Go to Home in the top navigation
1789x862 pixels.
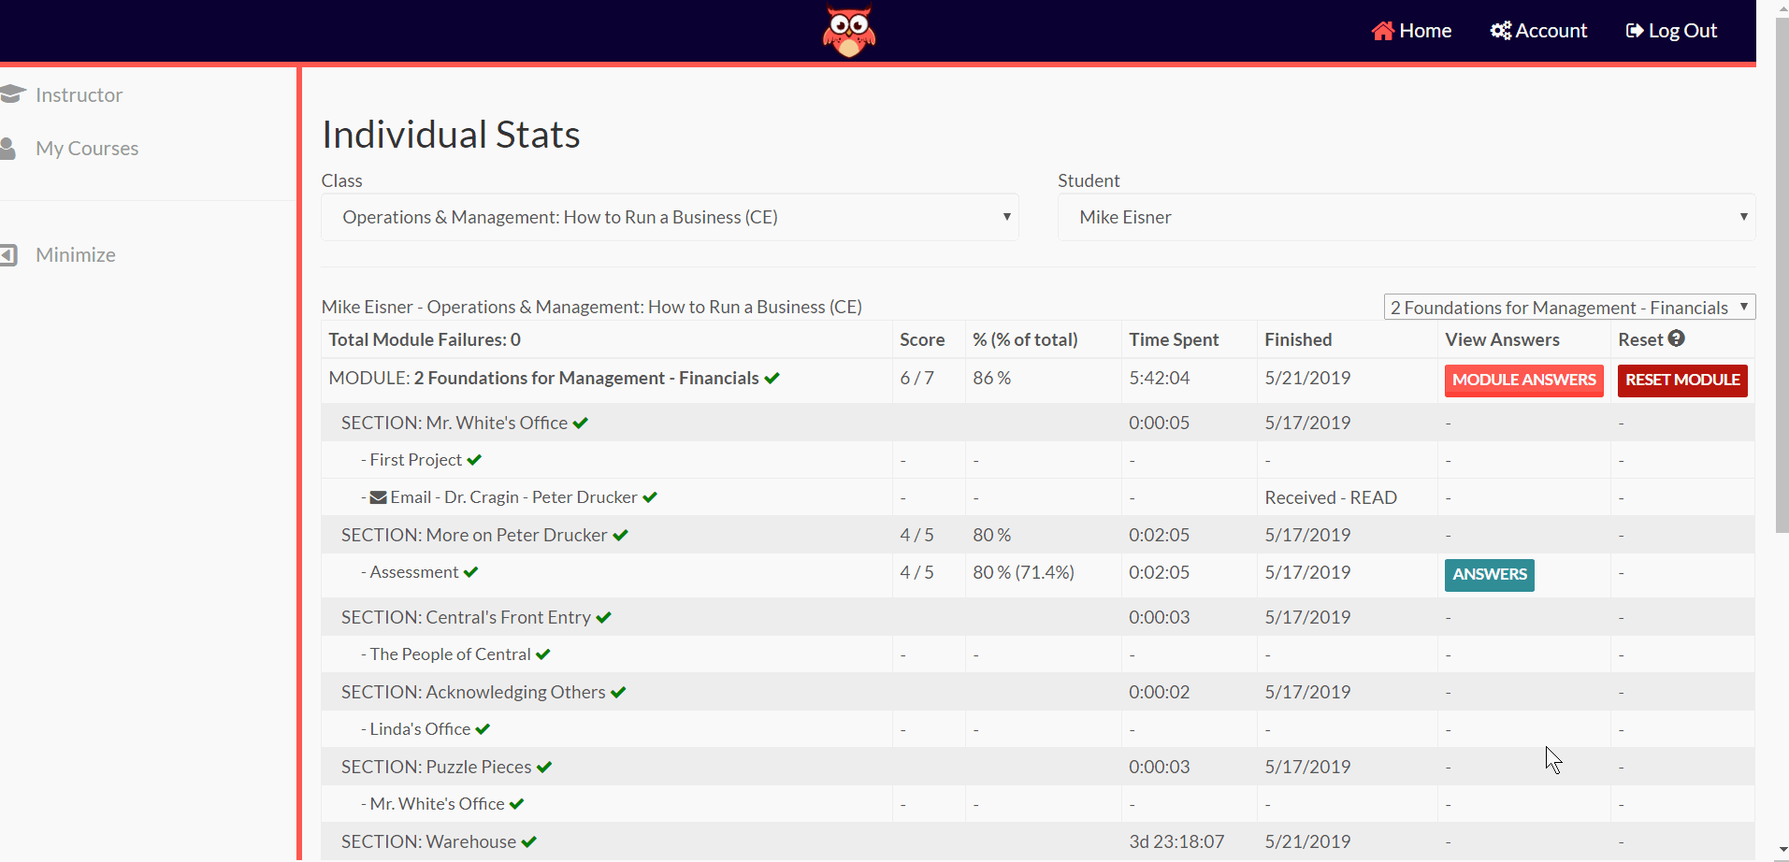click(x=1411, y=31)
